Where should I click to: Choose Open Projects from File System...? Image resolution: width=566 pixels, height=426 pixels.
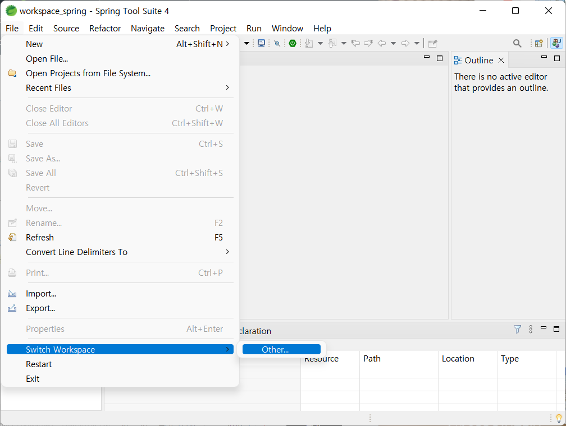pos(120,73)
